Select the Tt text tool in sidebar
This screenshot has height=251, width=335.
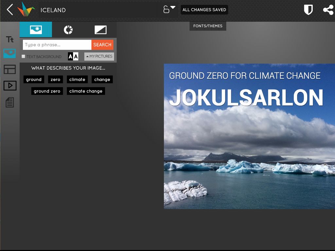[10, 40]
